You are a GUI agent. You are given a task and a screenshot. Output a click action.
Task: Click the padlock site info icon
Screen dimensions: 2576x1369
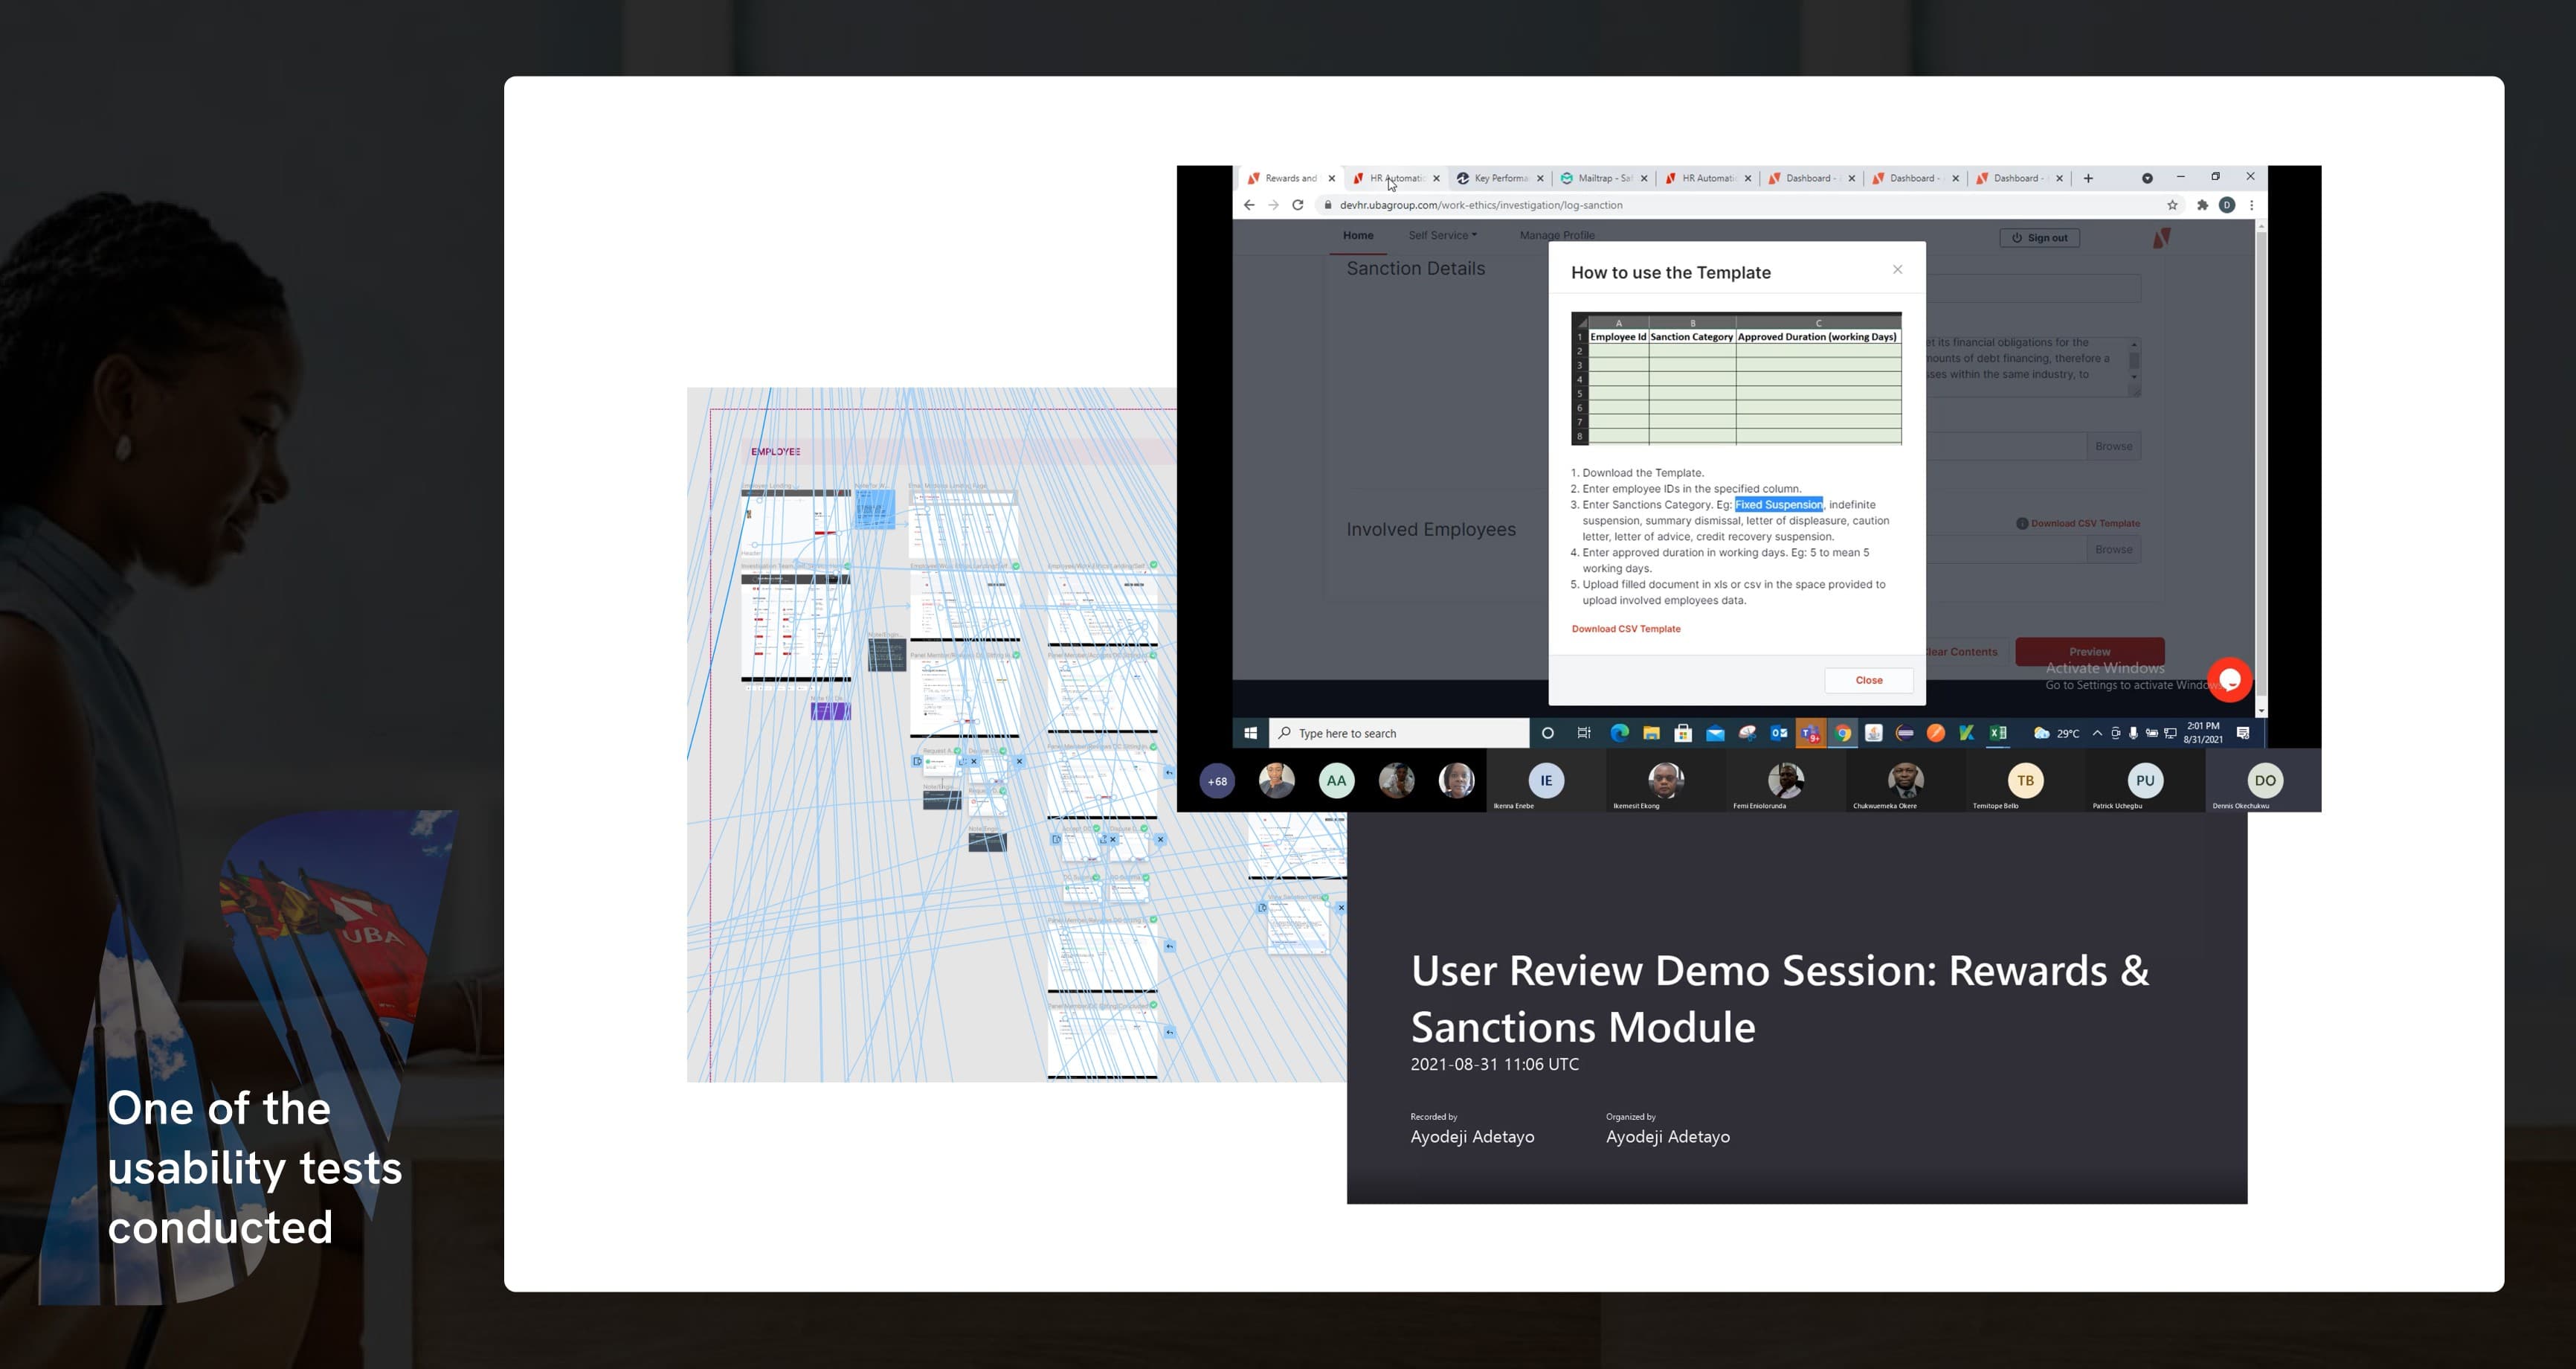pyautogui.click(x=1328, y=205)
